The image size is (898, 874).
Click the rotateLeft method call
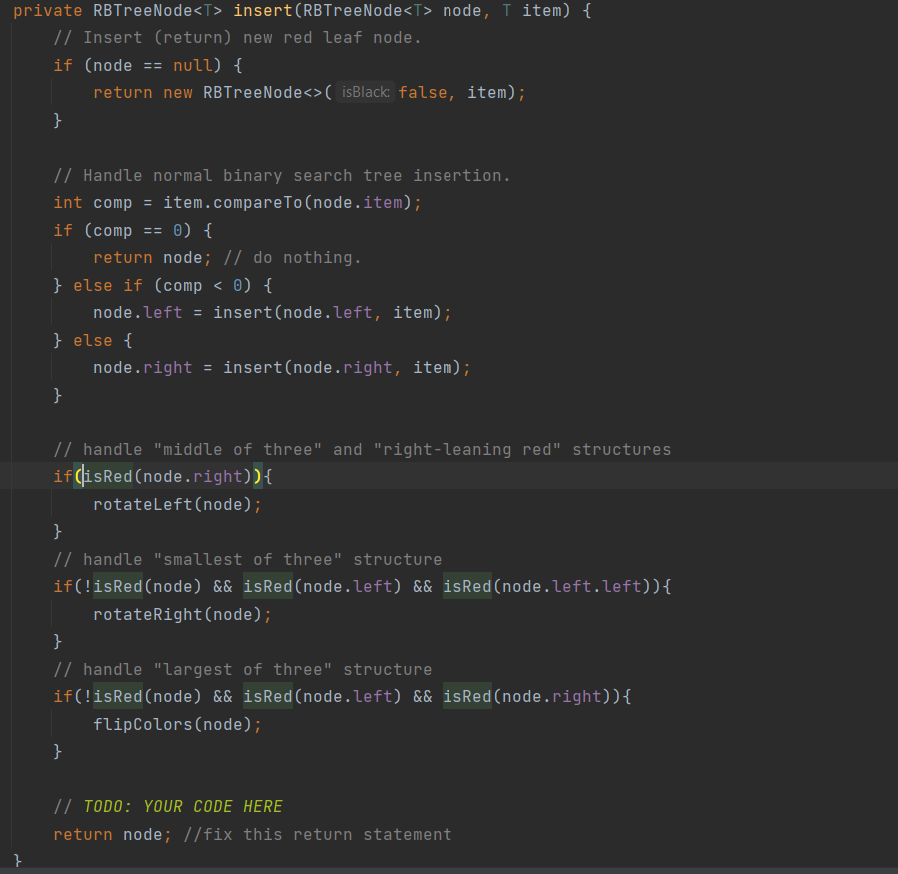(x=146, y=504)
